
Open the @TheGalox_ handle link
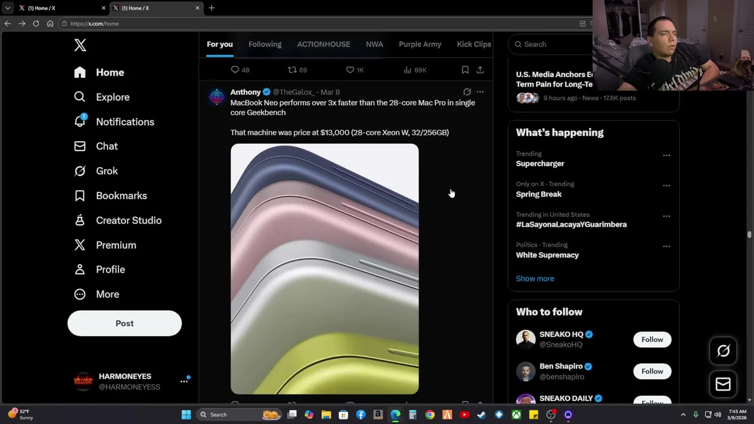[293, 92]
